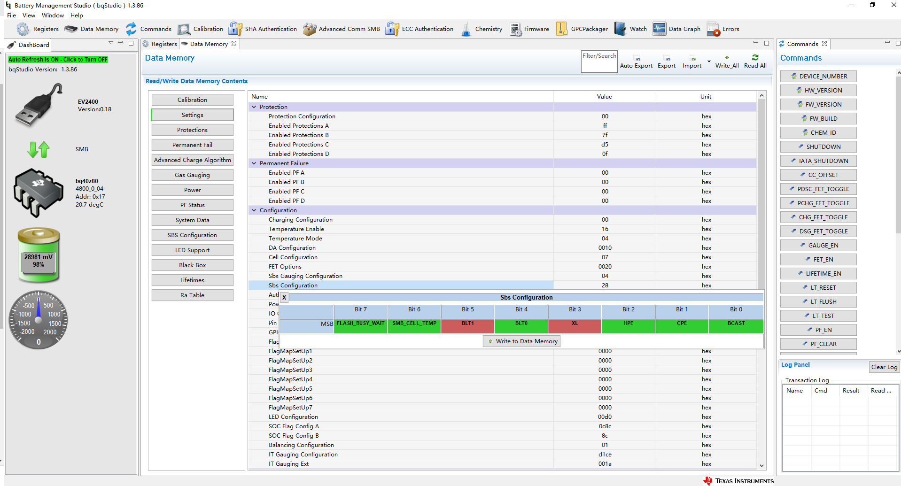Toggle the BLT1 bit

click(468, 326)
